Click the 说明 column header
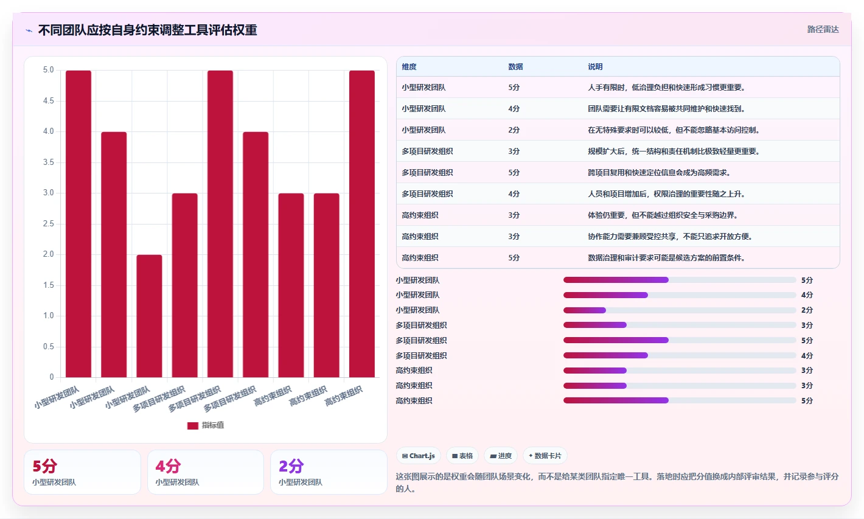Screen dimensions: 864x519 595,67
